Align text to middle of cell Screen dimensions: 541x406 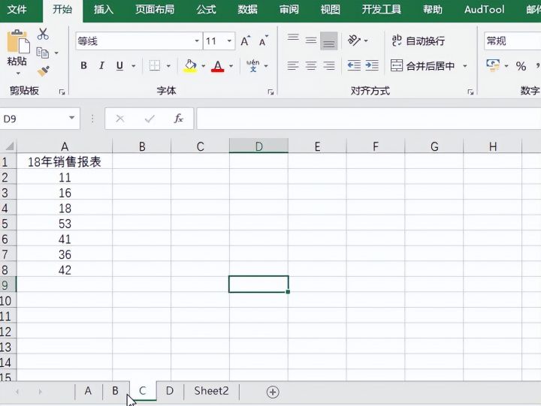(311, 41)
